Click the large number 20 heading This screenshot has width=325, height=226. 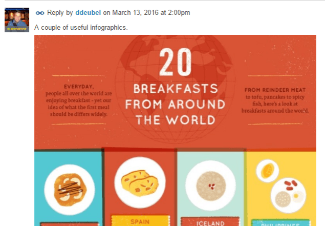click(x=175, y=64)
